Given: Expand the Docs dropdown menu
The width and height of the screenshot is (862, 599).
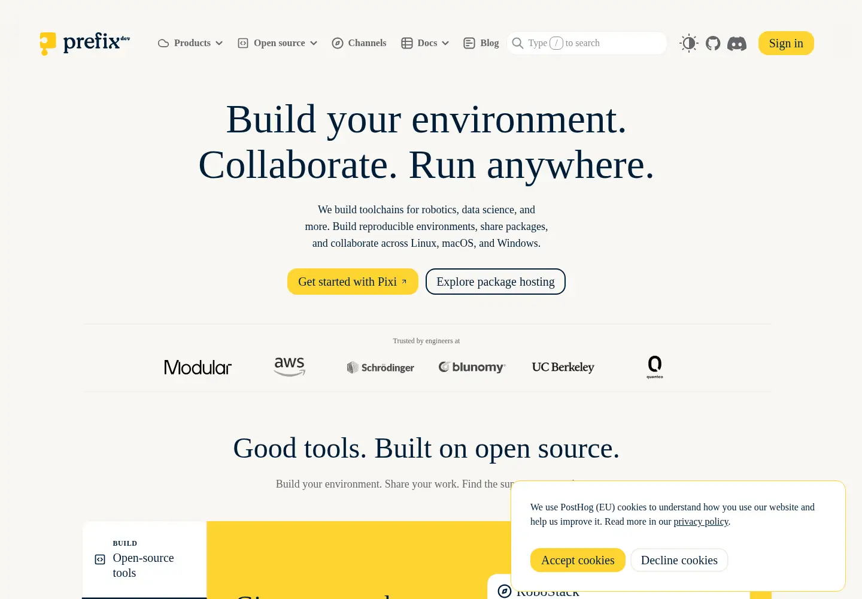Looking at the screenshot, I should click(x=425, y=43).
